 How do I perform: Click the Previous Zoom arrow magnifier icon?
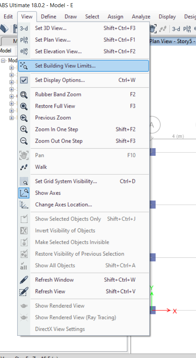(x=24, y=118)
